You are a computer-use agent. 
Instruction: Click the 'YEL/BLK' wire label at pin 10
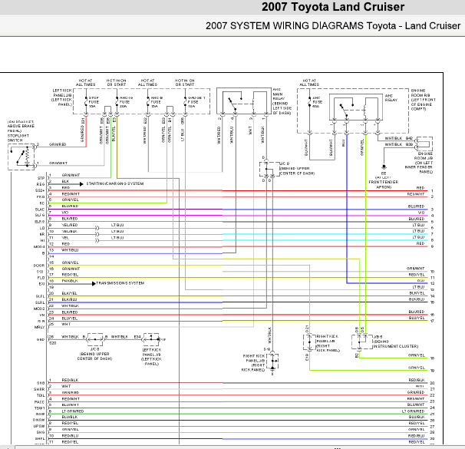click(x=70, y=231)
